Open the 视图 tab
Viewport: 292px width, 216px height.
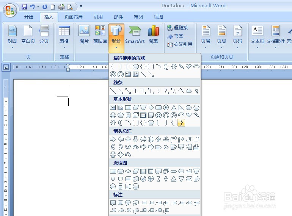[159, 17]
